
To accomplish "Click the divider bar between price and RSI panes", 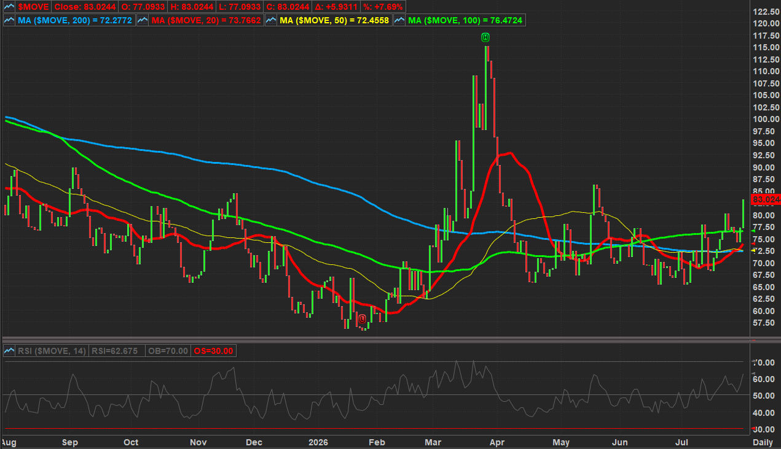I will [375, 339].
